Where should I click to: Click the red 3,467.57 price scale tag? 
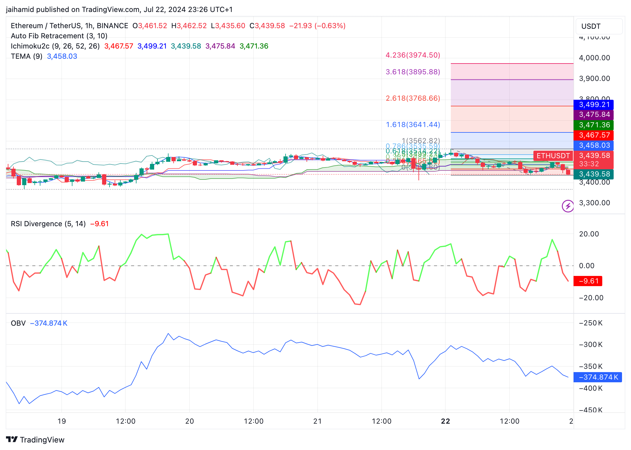[594, 135]
